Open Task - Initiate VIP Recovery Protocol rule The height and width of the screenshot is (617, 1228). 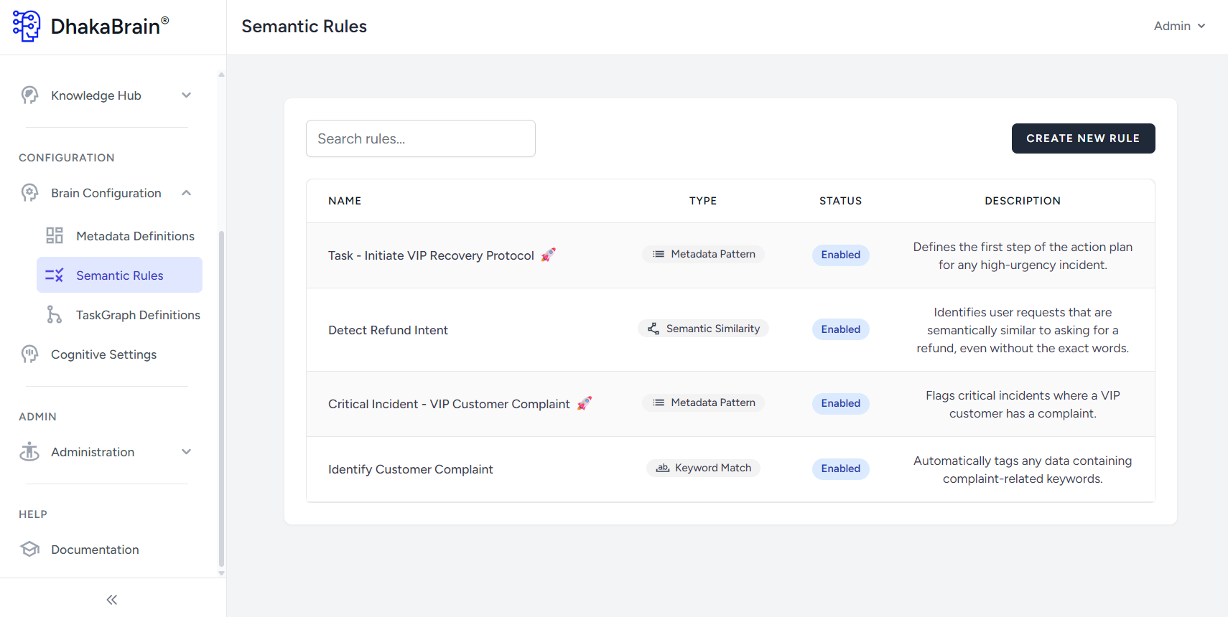431,255
